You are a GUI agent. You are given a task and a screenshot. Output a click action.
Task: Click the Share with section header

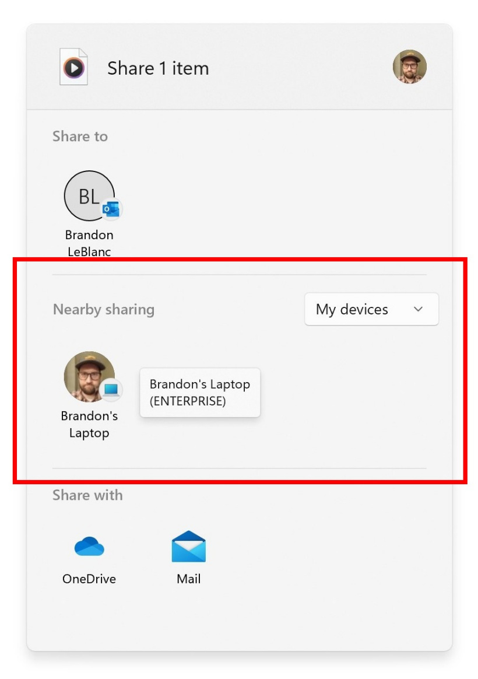pos(87,495)
